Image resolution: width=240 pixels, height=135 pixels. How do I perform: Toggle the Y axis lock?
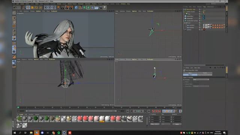click(x=50, y=7)
